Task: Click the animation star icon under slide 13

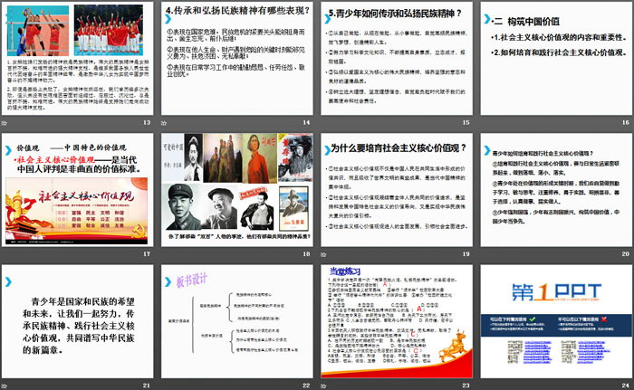Action: point(4,123)
